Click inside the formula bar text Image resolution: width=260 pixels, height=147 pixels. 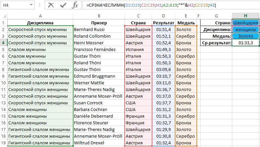click(167, 5)
